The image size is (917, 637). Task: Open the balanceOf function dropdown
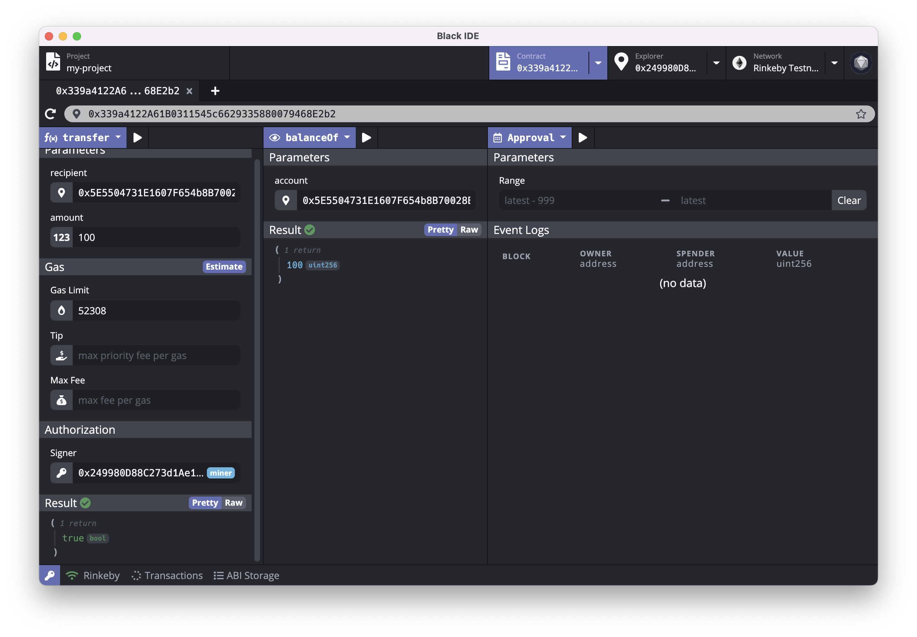347,138
